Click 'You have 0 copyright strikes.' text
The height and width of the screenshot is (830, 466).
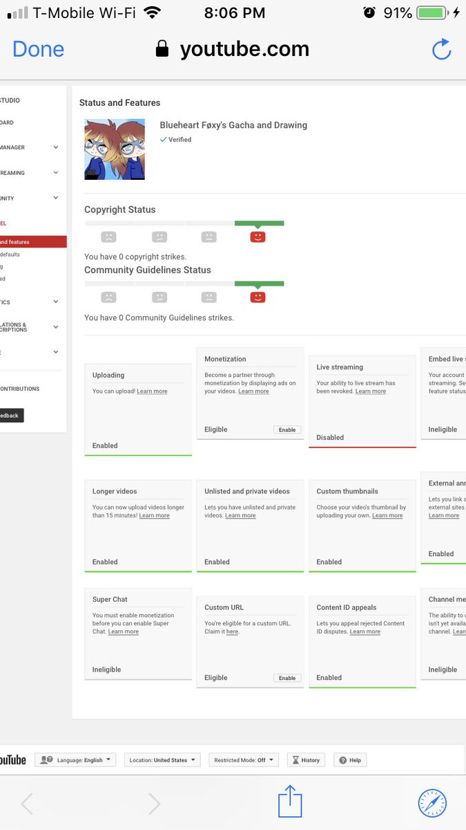tap(135, 257)
